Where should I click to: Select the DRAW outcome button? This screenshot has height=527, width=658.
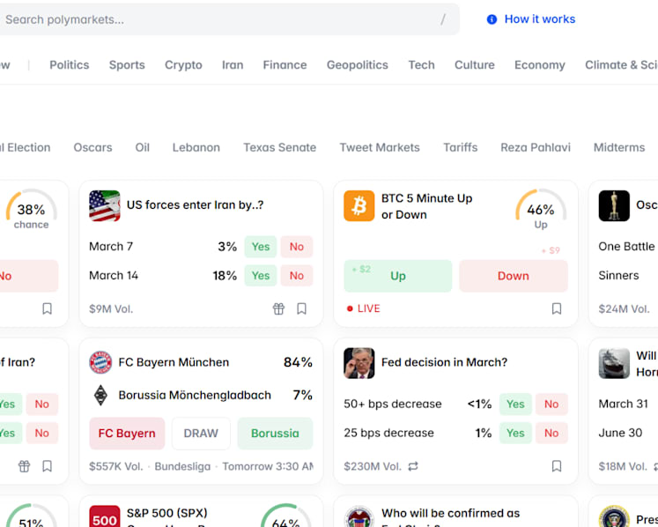point(201,434)
